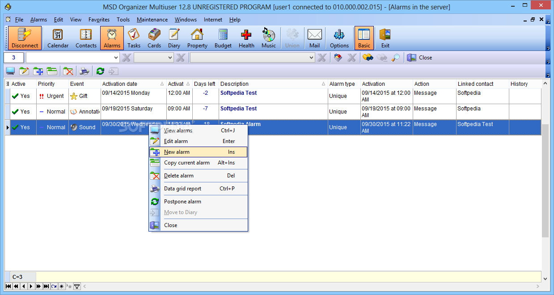Viewport: 554px width, 295px height.
Task: Jump to first record in navigator
Action: click(8, 286)
